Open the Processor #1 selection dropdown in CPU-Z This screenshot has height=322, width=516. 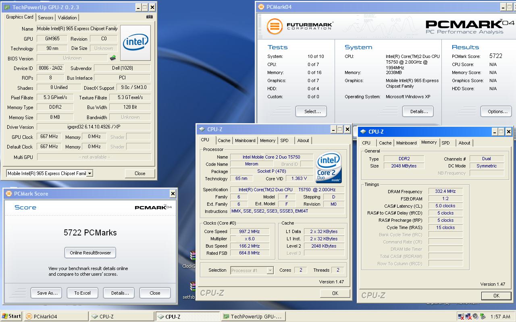coord(270,270)
